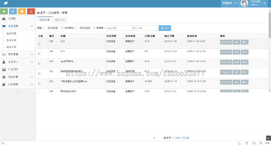
Task: Click 删除 delete button in row 366
Action: click(245, 42)
